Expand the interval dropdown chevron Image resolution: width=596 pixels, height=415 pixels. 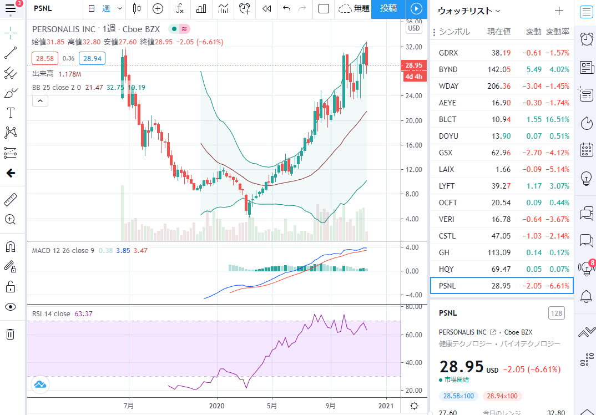click(x=120, y=8)
